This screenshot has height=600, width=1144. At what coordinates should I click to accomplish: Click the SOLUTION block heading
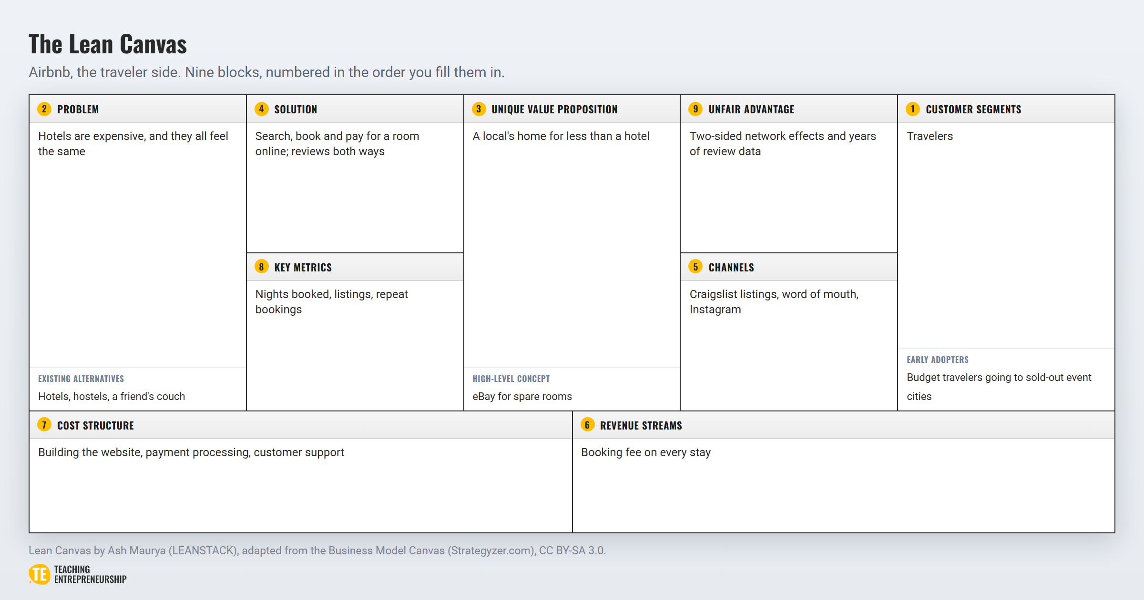pyautogui.click(x=296, y=110)
